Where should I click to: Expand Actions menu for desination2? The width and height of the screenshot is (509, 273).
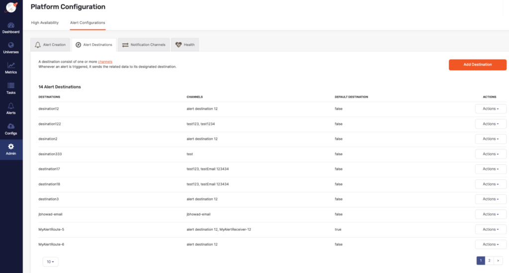point(491,139)
